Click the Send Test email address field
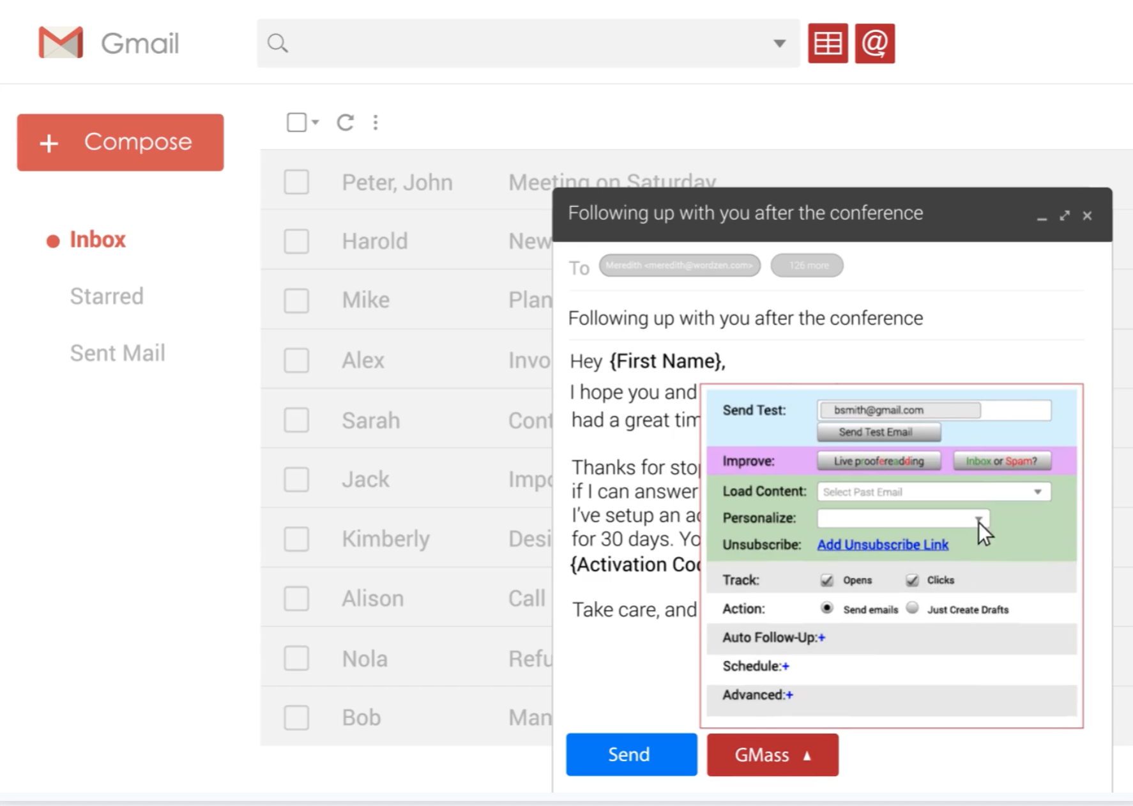The image size is (1133, 806). pos(934,410)
